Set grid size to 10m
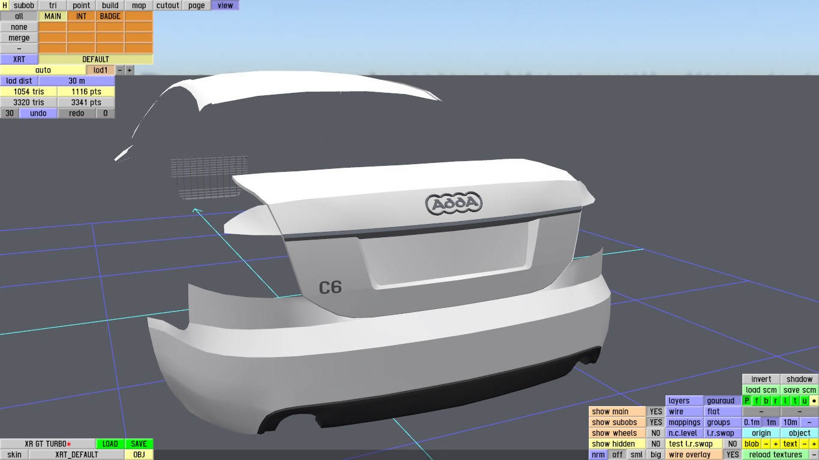The width and height of the screenshot is (819, 460). click(790, 422)
